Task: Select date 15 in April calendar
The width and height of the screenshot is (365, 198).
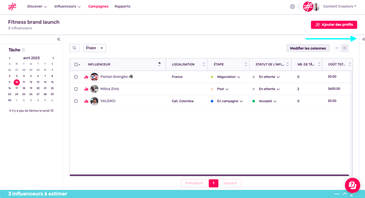Action: point(52,82)
